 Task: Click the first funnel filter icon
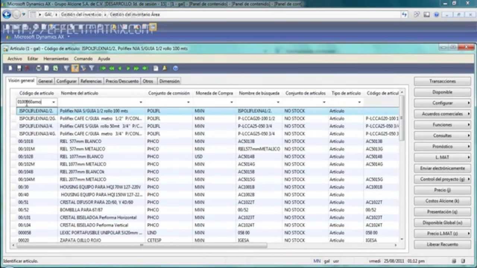[66, 68]
